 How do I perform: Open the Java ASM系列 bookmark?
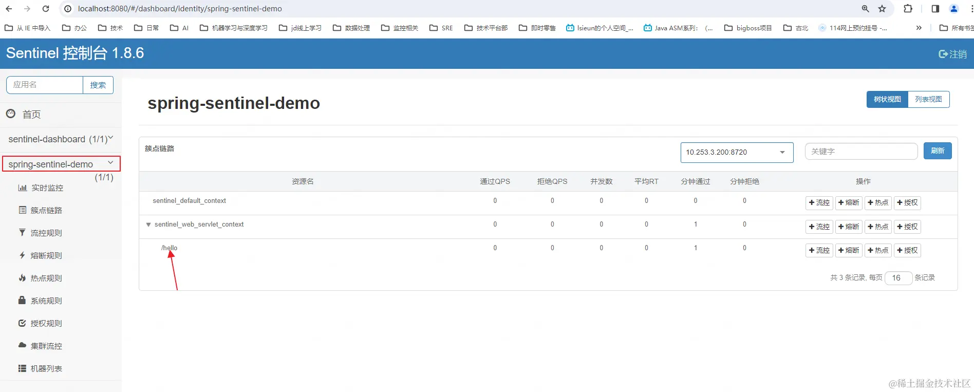678,28
